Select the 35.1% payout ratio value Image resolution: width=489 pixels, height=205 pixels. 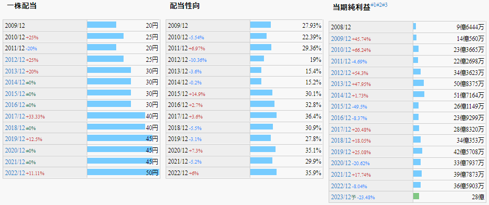coord(313,150)
